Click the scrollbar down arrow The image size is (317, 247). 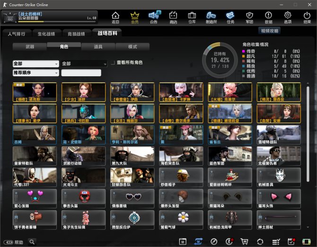point(308,227)
